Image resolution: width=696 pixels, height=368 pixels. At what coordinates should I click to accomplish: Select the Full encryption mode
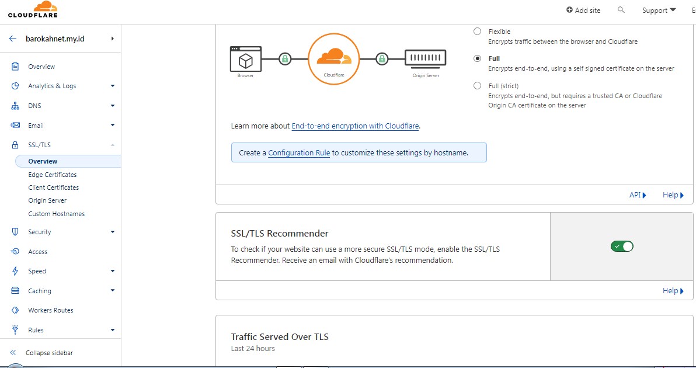[x=477, y=58]
